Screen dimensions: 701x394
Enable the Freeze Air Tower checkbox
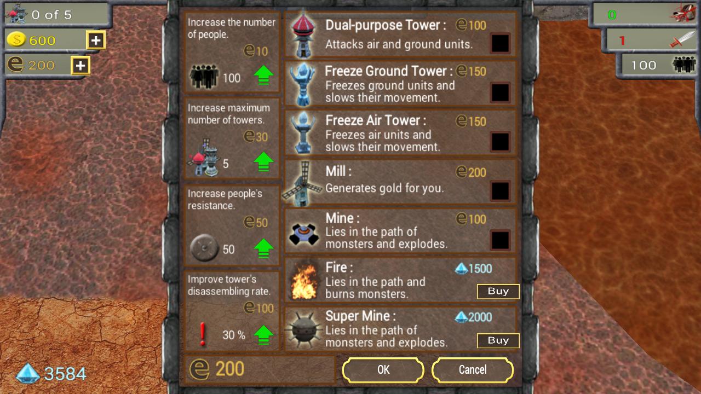click(500, 142)
